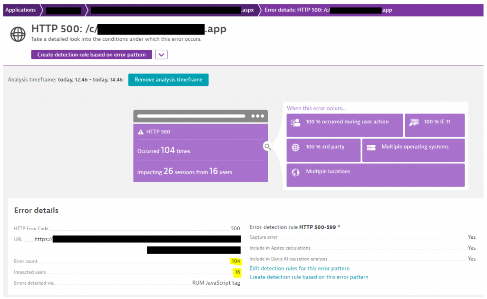The height and width of the screenshot is (299, 487).
Task: Click Create detection rule based on error pattern
Action: click(91, 55)
